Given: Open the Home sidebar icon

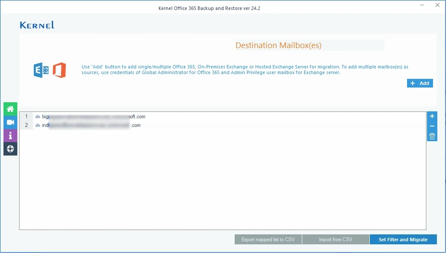Looking at the screenshot, I should [10, 109].
